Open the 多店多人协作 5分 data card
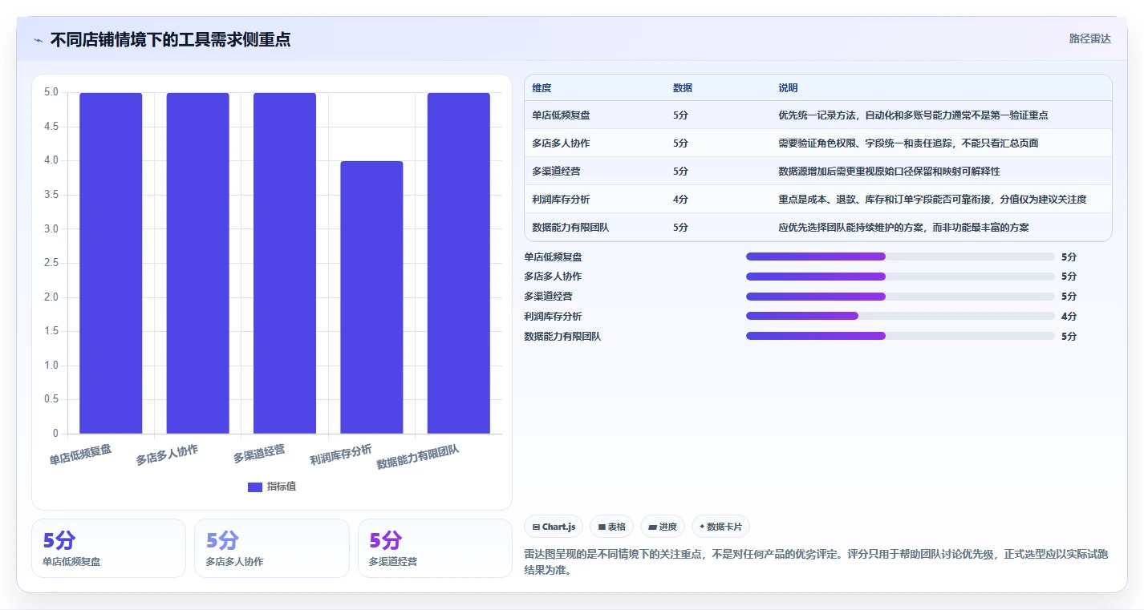The height and width of the screenshot is (610, 1144). point(272,548)
